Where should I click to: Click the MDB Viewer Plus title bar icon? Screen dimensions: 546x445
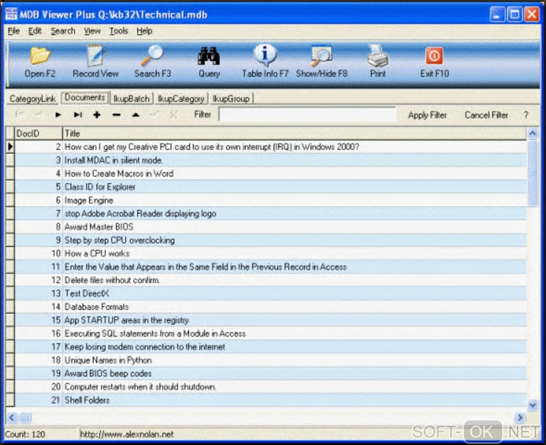coord(11,14)
